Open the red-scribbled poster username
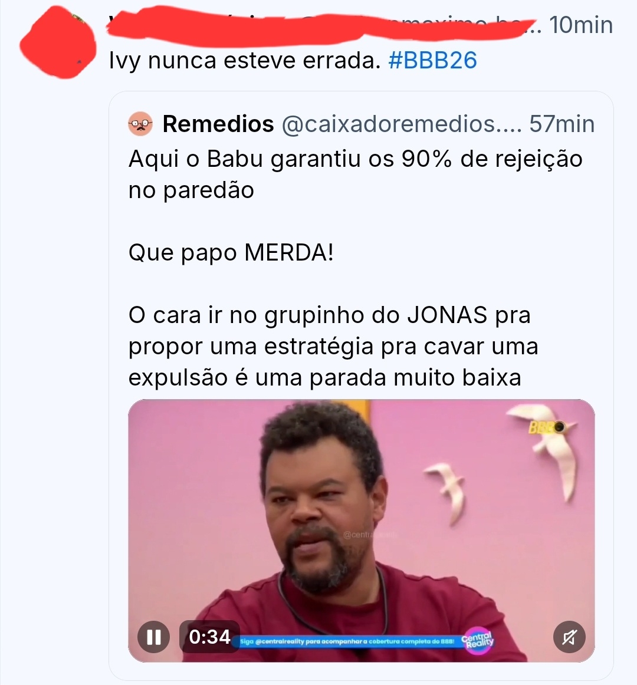This screenshot has width=637, height=685. click(x=321, y=25)
